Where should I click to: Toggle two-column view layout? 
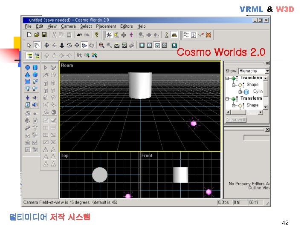tap(149, 46)
